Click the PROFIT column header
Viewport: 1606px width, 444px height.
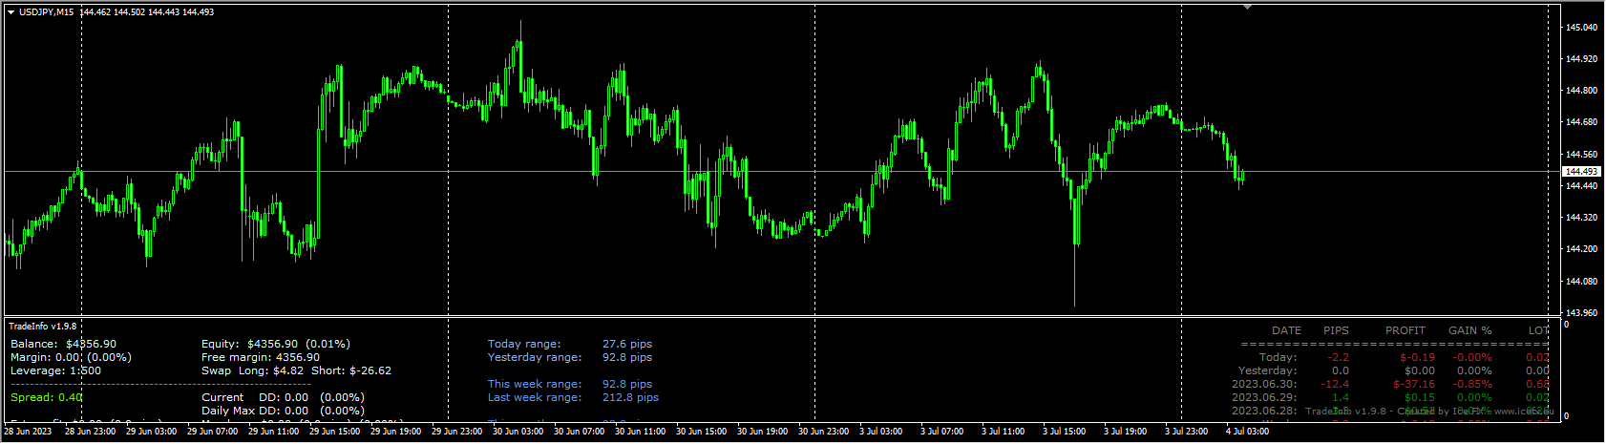tap(1405, 330)
